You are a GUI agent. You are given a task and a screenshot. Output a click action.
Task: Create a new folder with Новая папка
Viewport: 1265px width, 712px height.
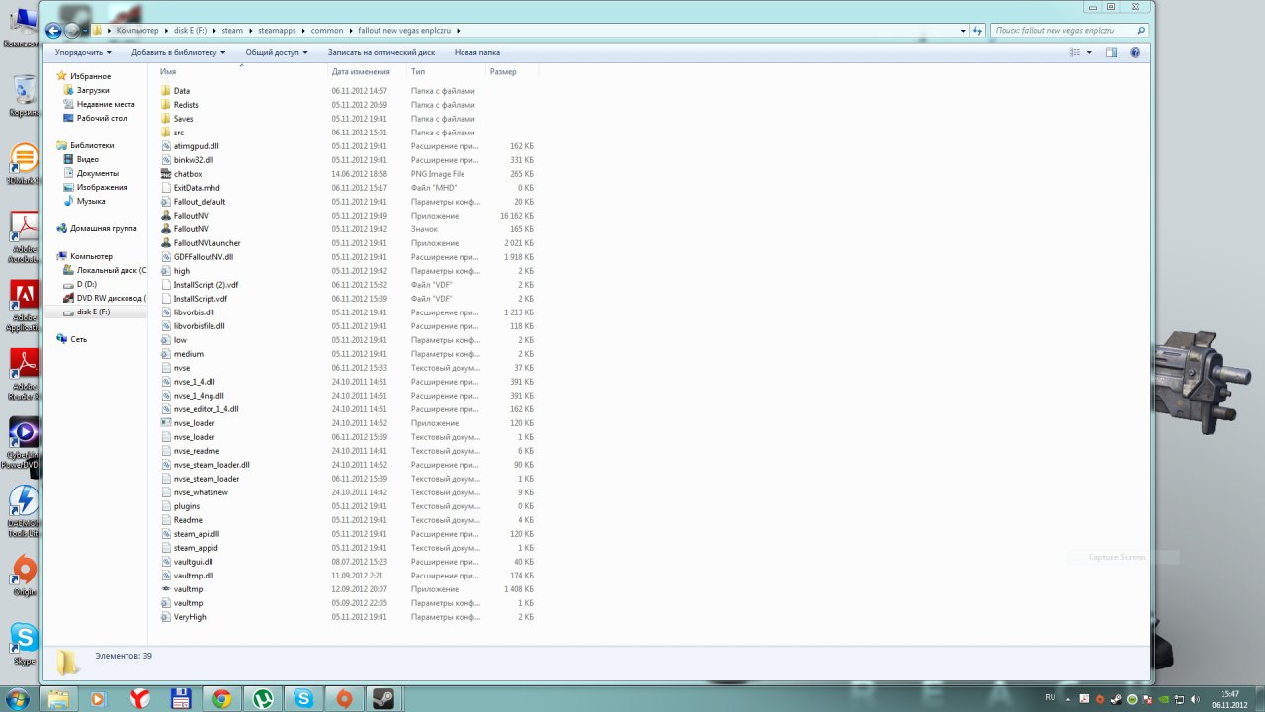coord(477,52)
